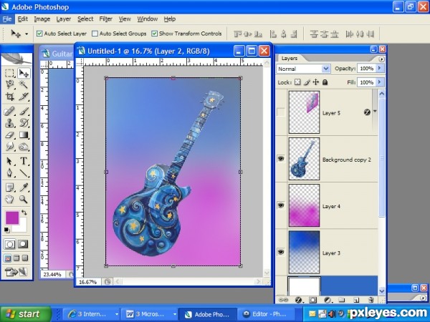Click the Windows start button

pos(25,314)
